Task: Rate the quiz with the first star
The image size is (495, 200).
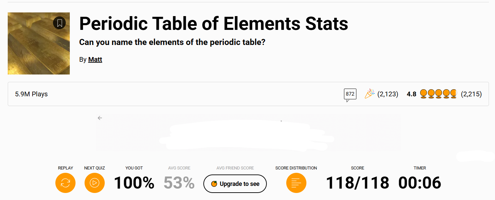Action: coord(424,94)
